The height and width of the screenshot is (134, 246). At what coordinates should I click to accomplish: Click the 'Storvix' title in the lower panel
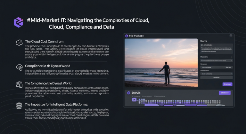[x=136, y=93]
